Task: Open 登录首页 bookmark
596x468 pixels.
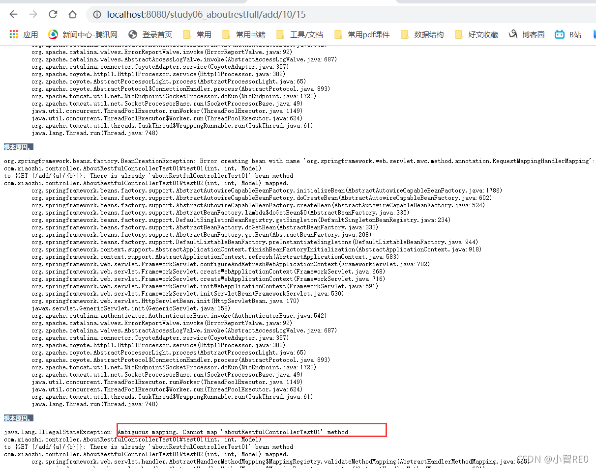Action: pyautogui.click(x=150, y=34)
